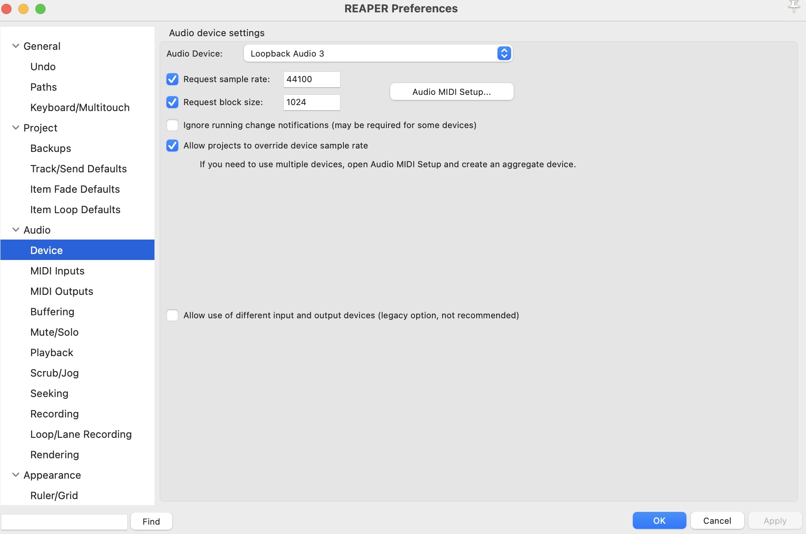Open Mute/Solo preferences
The width and height of the screenshot is (806, 534).
(x=54, y=332)
